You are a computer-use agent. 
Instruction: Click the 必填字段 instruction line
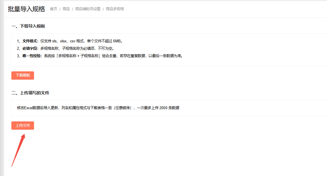pyautogui.click(x=66, y=48)
